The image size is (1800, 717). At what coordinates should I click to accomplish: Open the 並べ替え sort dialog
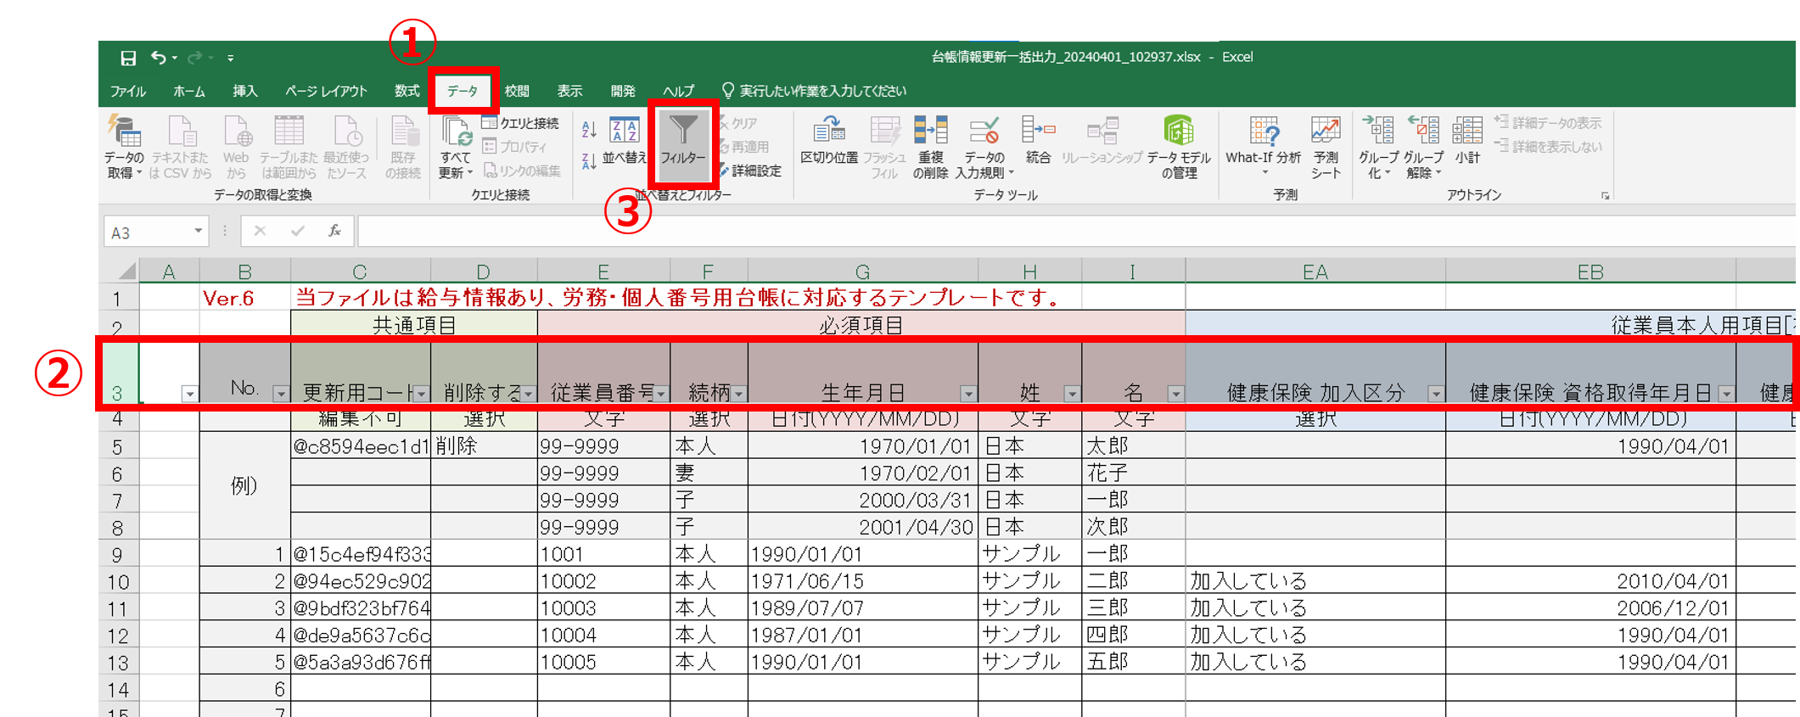(625, 141)
